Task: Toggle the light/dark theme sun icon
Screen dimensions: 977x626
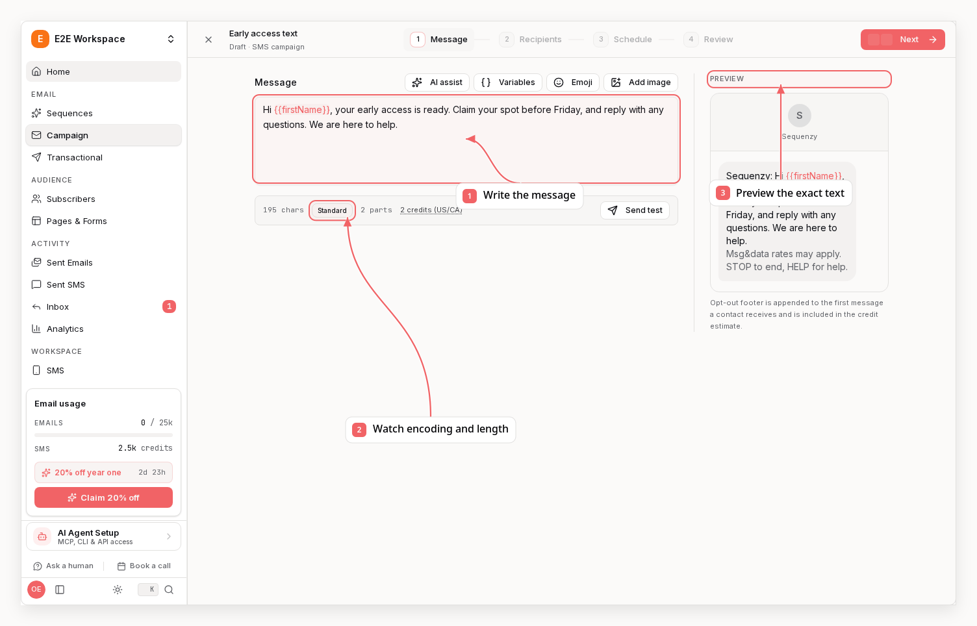Action: (x=118, y=590)
